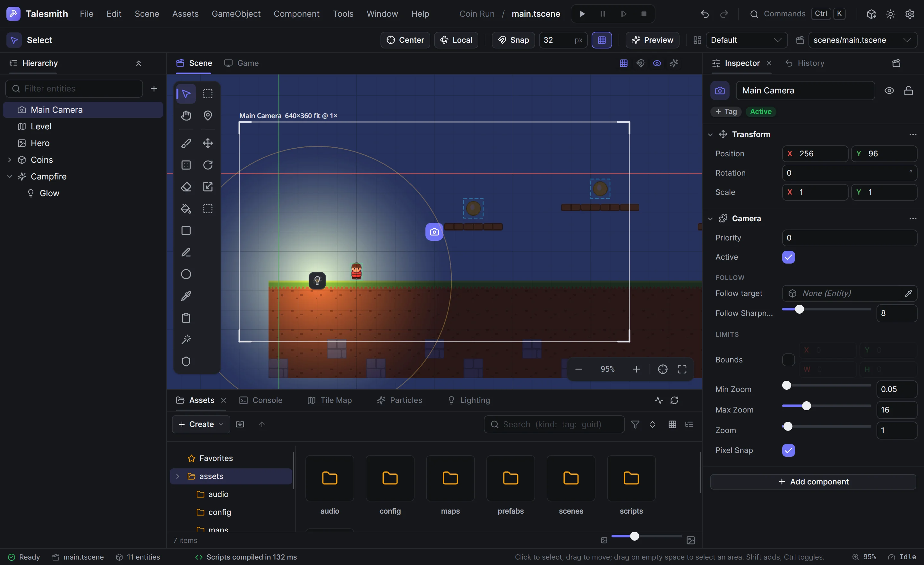Viewport: 924px width, 565px height.
Task: Click the light bulb gizmo in the scene
Action: 317,280
